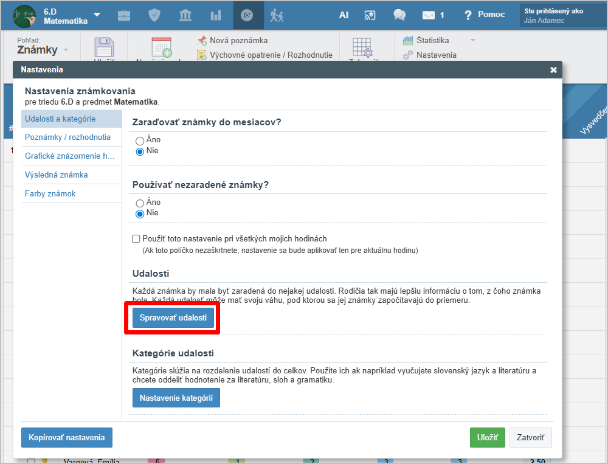Open the institution building icon
This screenshot has height=464, width=608.
[185, 15]
